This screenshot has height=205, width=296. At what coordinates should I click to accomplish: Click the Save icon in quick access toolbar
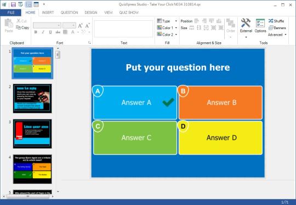pyautogui.click(x=13, y=4)
